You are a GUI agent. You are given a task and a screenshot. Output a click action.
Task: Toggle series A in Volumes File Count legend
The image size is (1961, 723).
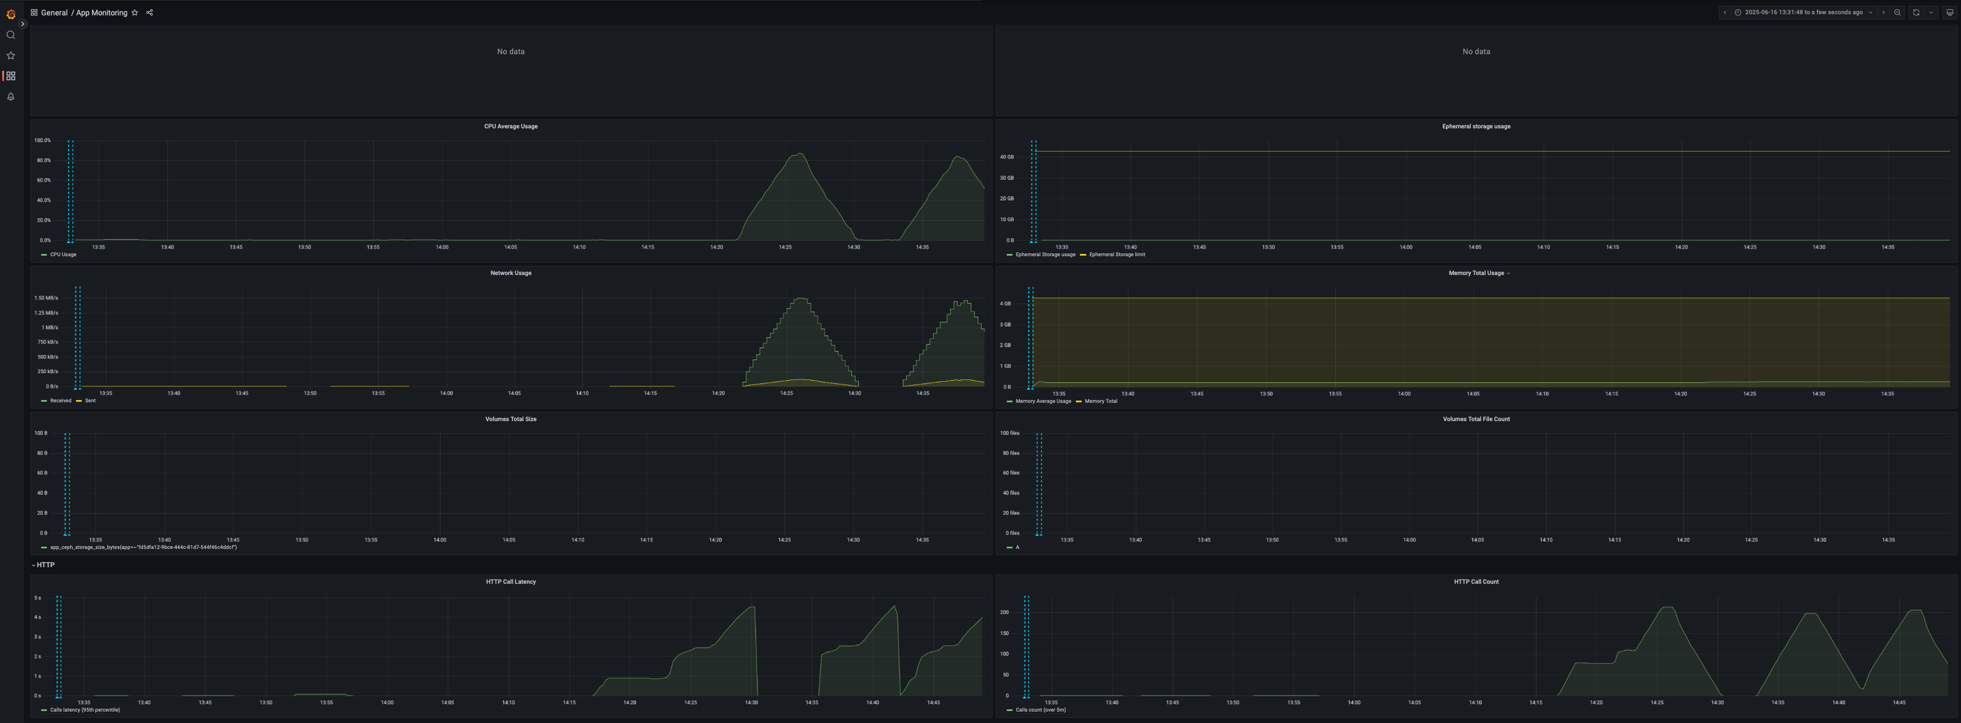click(1017, 547)
